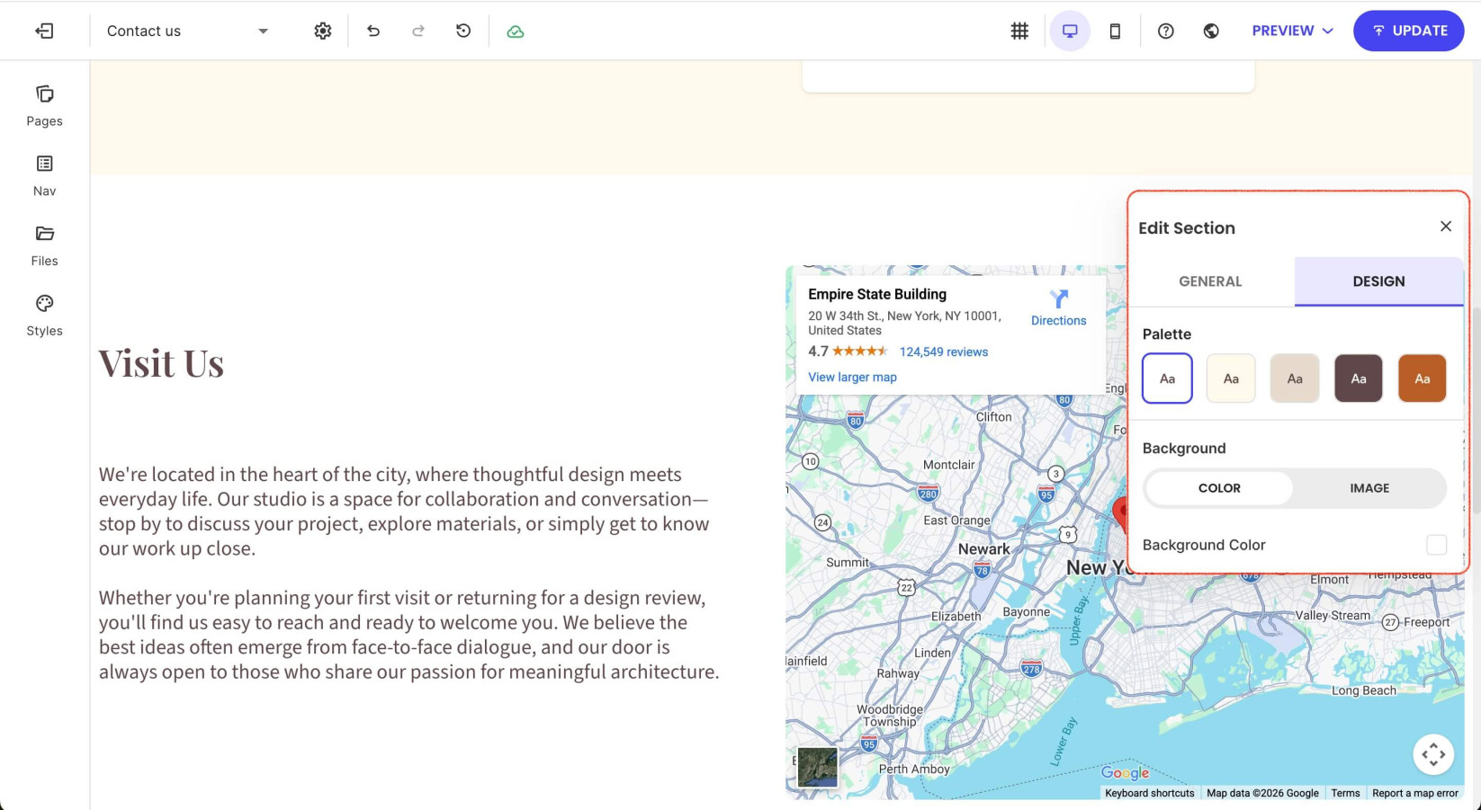Click the exit editor icon

pyautogui.click(x=44, y=31)
